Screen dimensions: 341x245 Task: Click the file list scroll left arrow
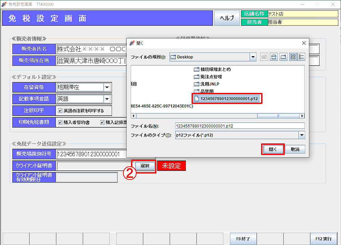click(x=133, y=116)
